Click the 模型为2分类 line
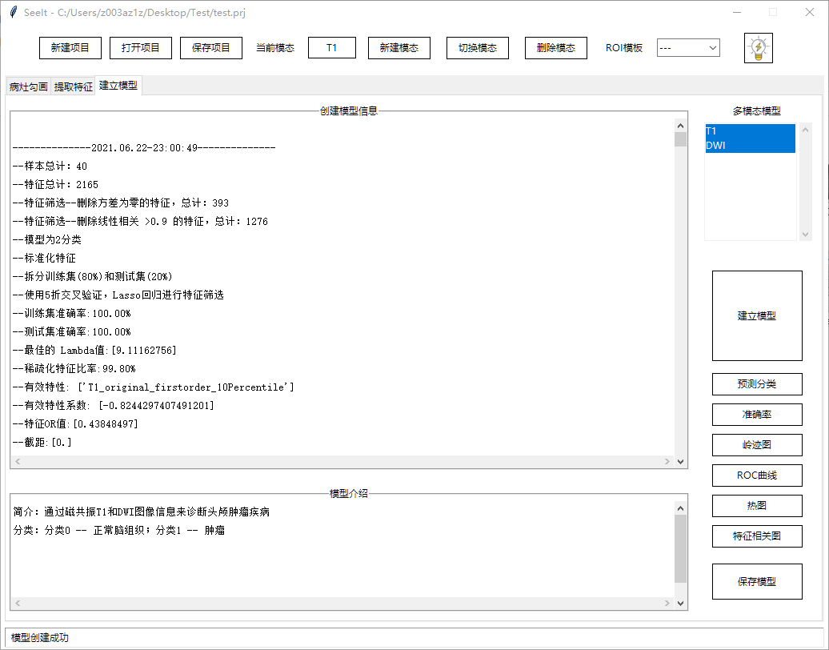The image size is (829, 650). 47,239
